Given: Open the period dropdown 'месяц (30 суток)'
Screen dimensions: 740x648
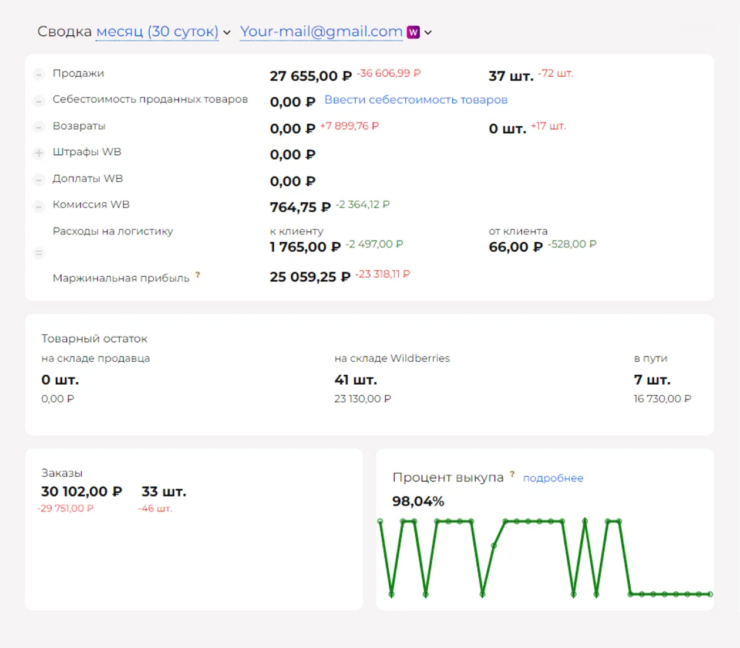Looking at the screenshot, I should coord(157,32).
